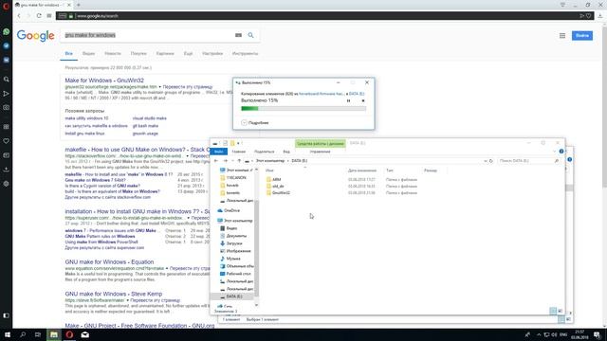Go back in Opera browser history
This screenshot has width=607, height=341.
[19, 16]
